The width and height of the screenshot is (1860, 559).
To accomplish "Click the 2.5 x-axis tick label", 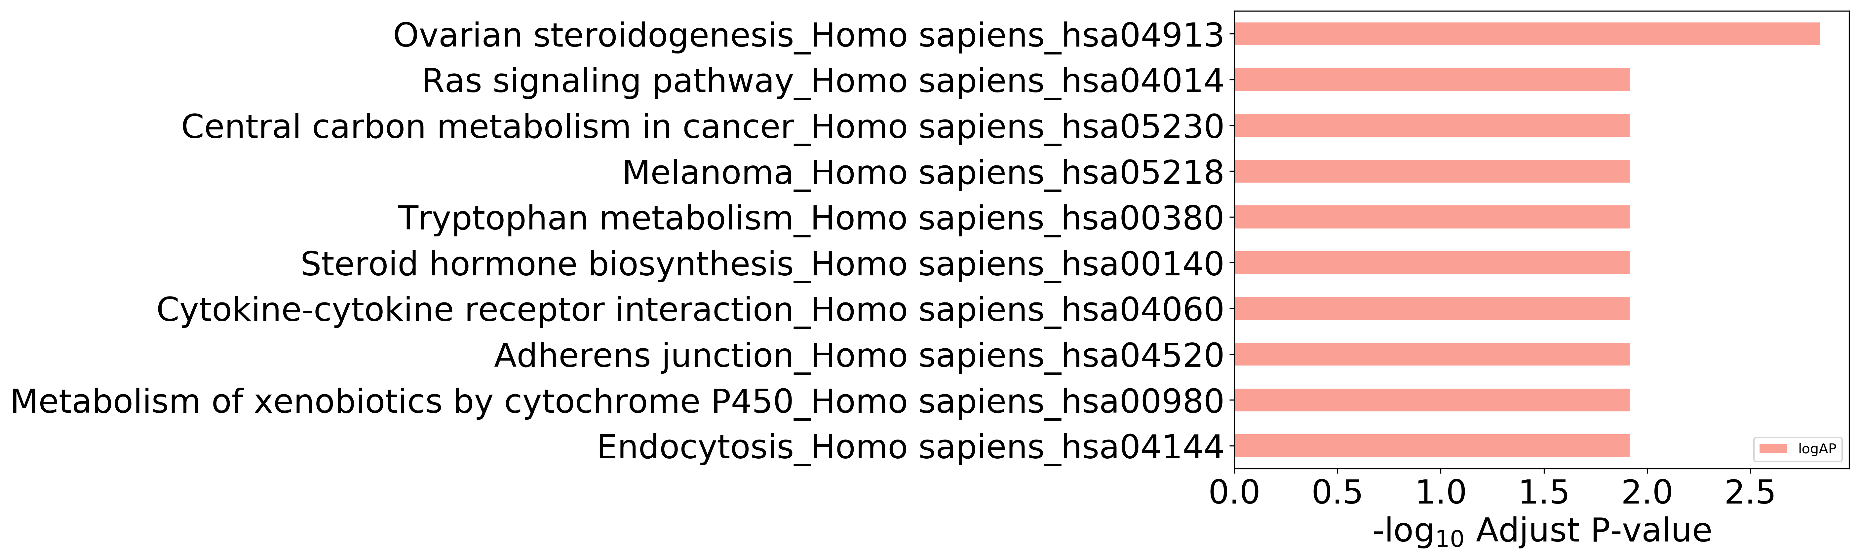I will 1750,493.
